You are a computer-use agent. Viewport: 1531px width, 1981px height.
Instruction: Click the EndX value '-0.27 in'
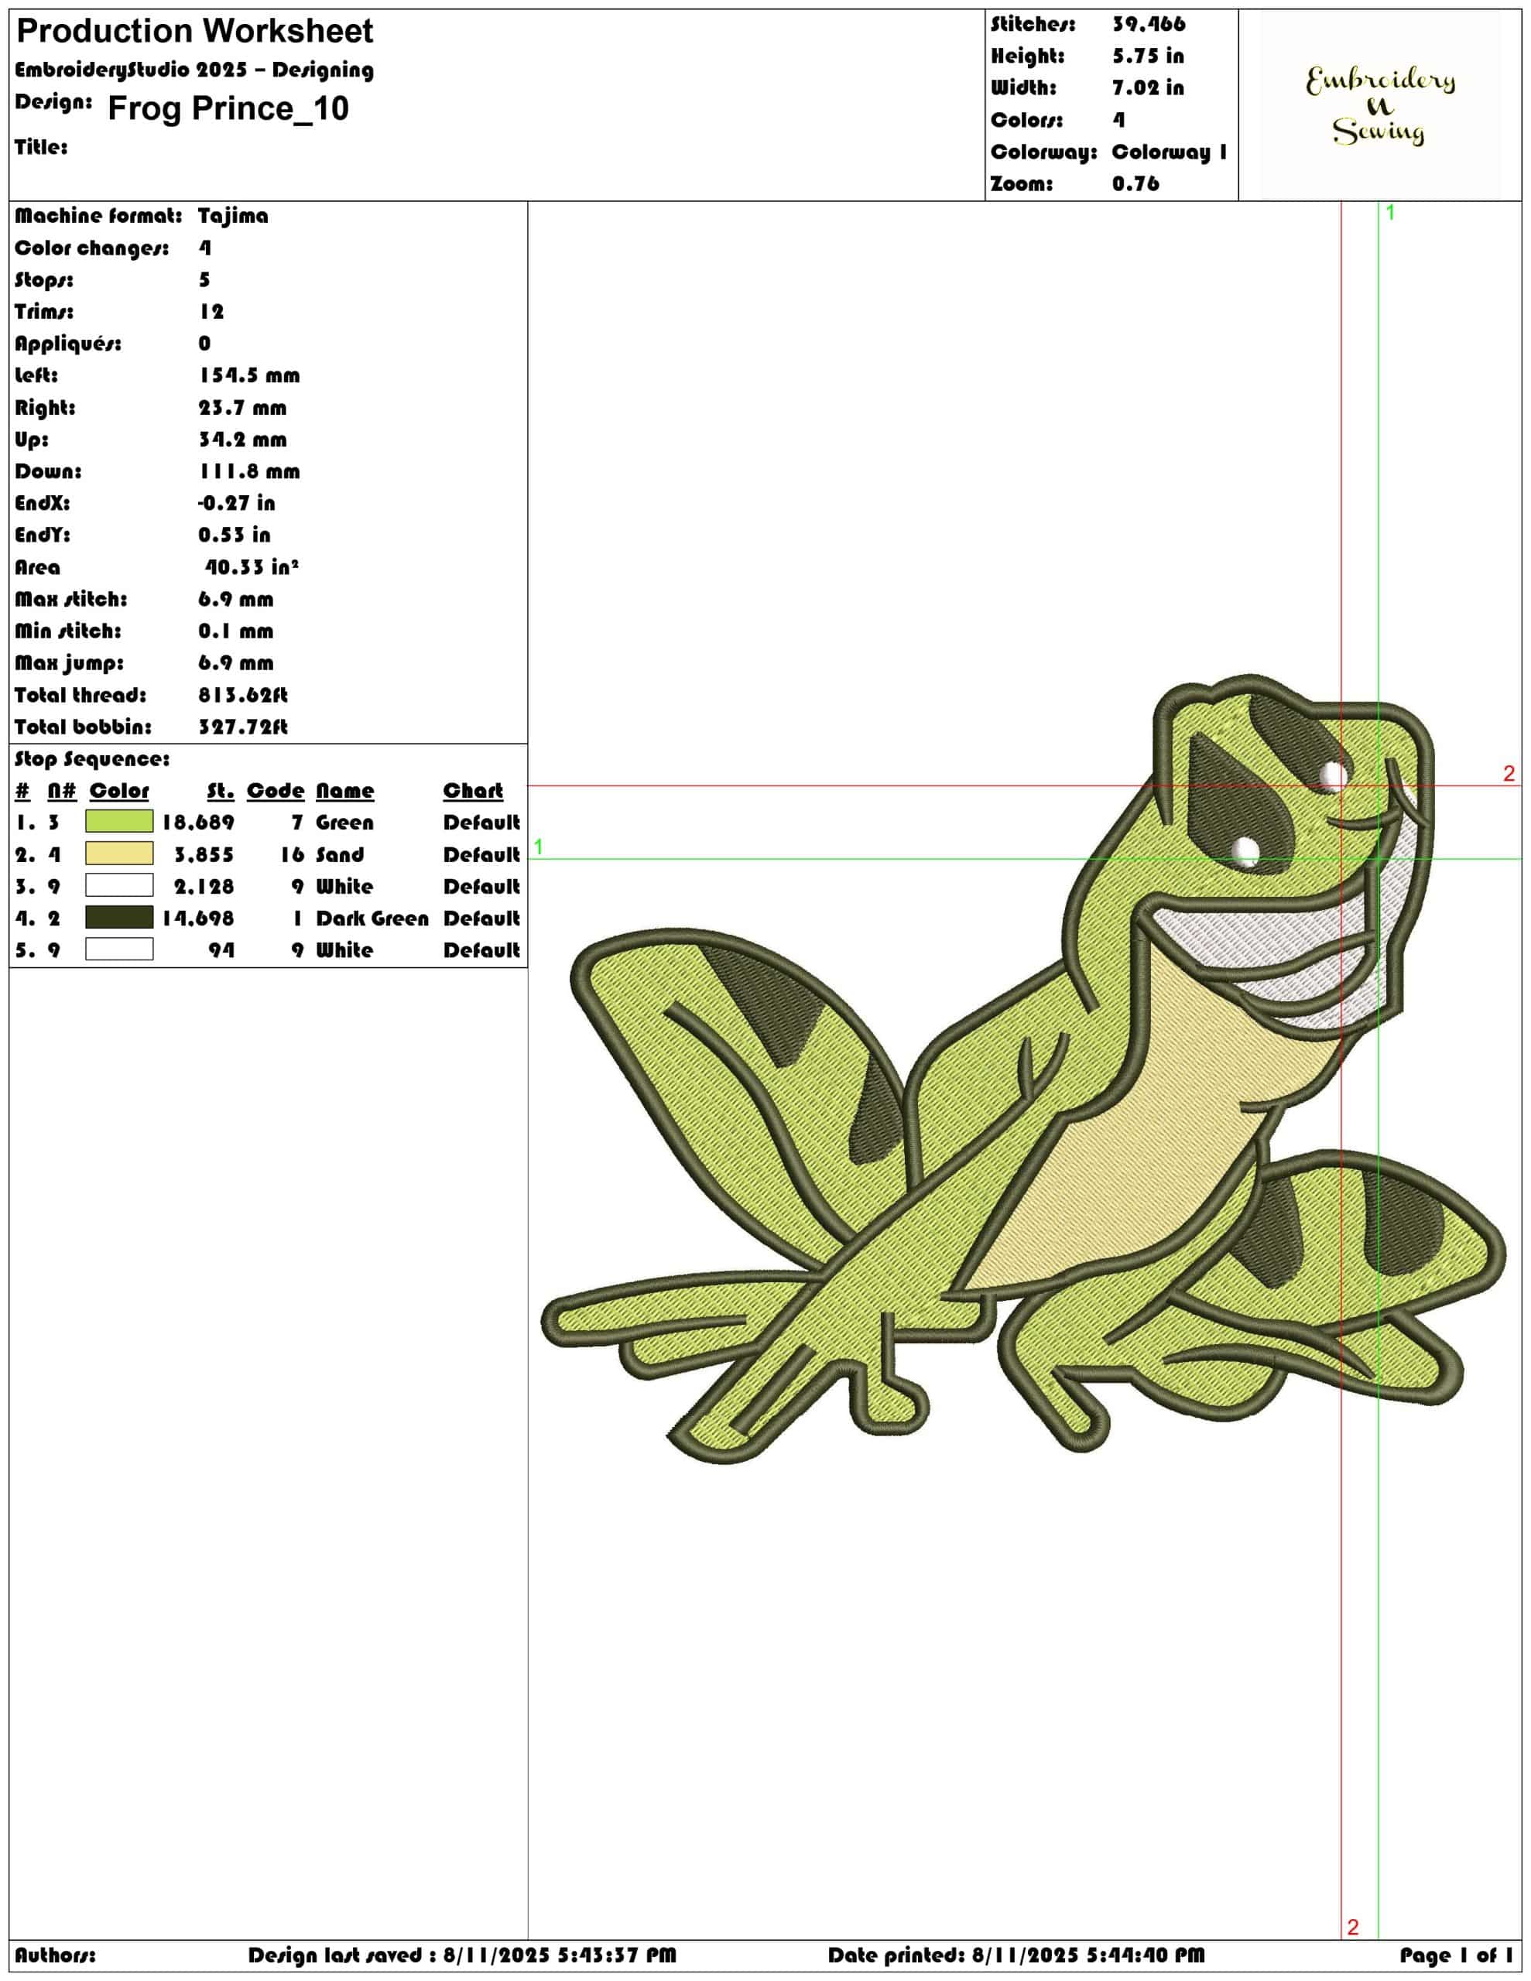(236, 502)
